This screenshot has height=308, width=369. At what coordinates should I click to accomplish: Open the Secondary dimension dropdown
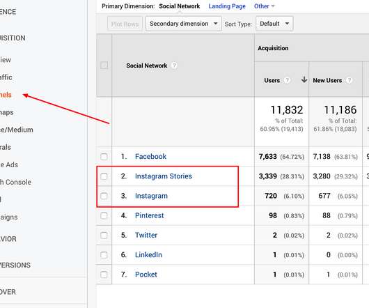pyautogui.click(x=184, y=24)
